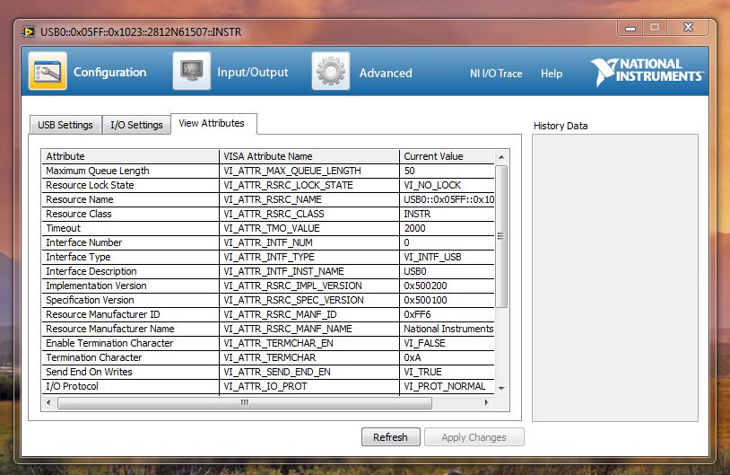Viewport: 730px width, 475px height.
Task: Switch to USB Settings tab
Action: click(x=65, y=125)
